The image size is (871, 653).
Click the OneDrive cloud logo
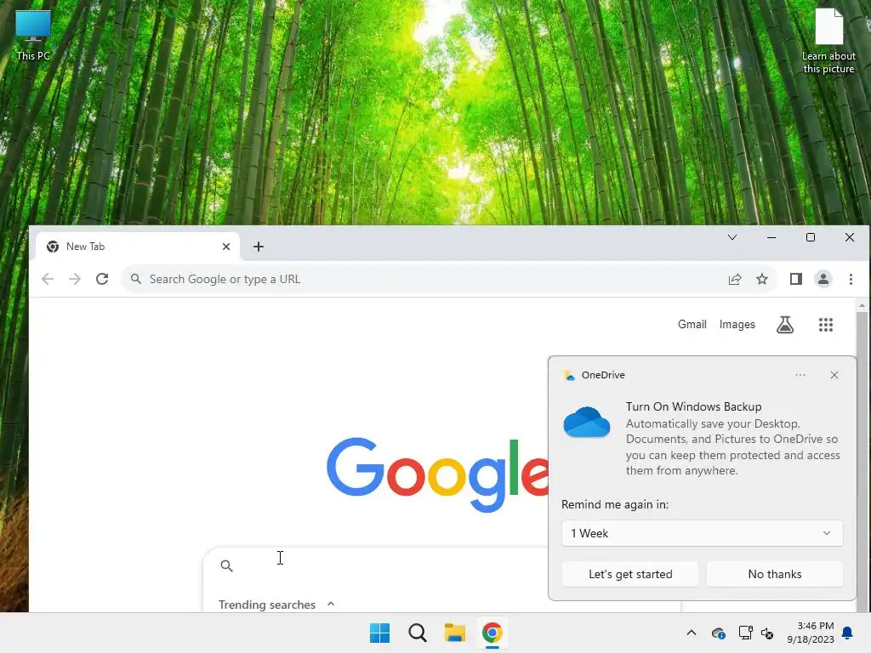tap(587, 423)
